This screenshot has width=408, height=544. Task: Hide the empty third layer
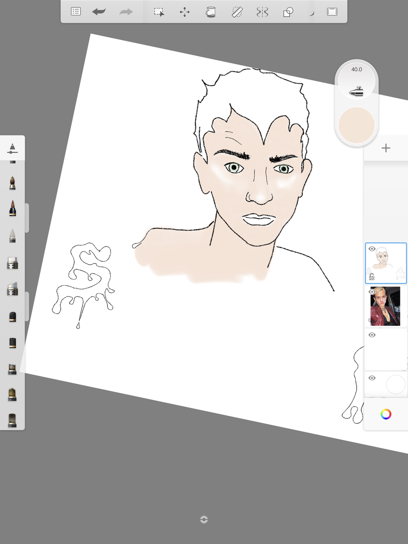(372, 335)
